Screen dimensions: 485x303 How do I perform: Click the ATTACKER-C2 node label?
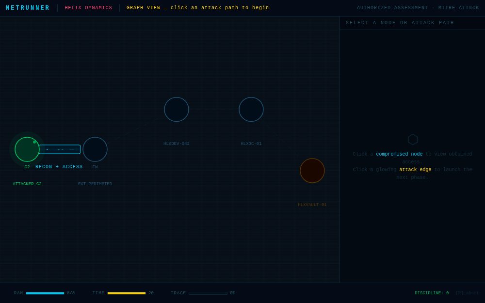(27, 184)
